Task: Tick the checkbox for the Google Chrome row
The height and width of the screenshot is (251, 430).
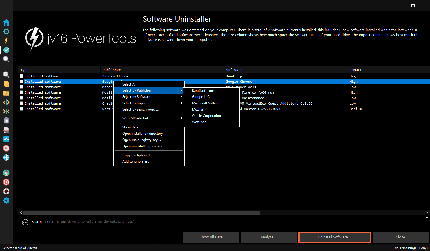Action: tap(22, 82)
